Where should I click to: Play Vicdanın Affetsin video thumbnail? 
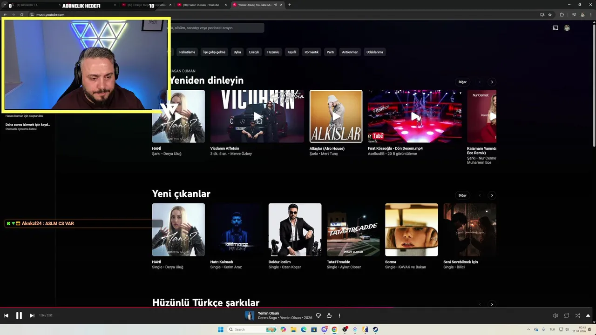pos(257,116)
